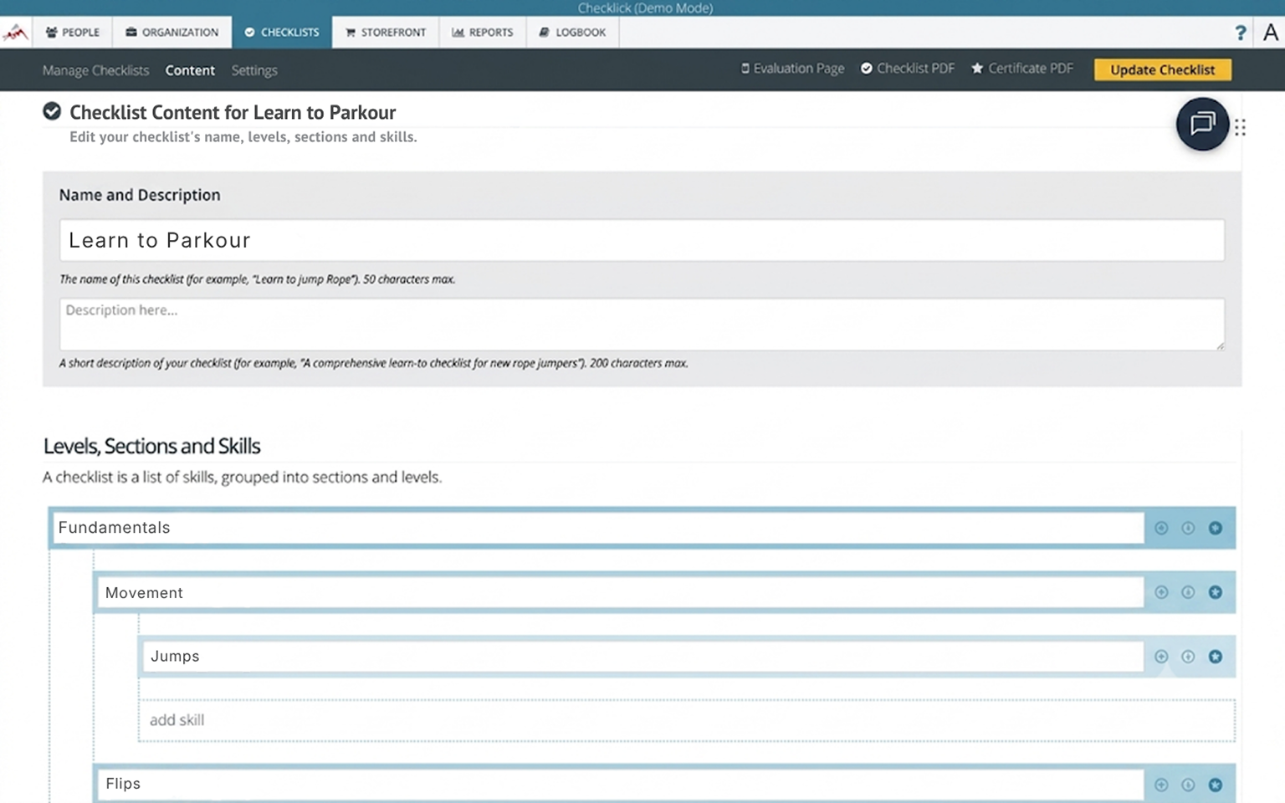Viewport: 1285px width, 803px height.
Task: Click the Fundamentals level name field
Action: pos(599,528)
